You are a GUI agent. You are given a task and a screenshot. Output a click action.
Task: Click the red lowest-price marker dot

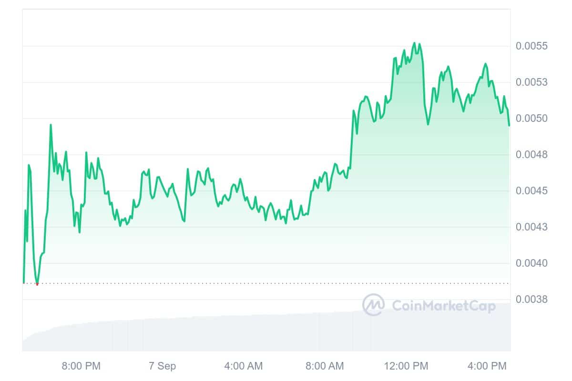pos(37,284)
